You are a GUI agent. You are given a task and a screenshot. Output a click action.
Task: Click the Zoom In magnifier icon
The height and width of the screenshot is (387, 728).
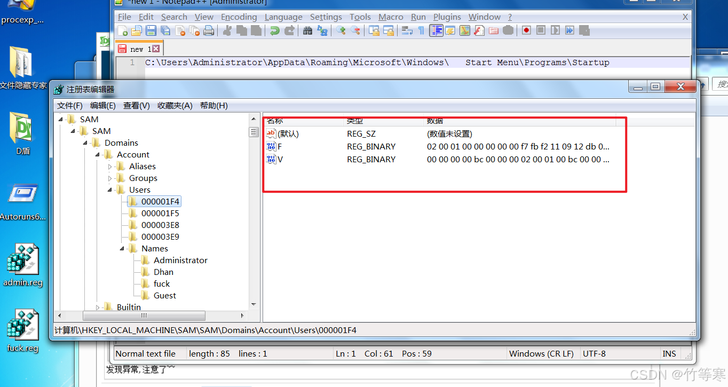pyautogui.click(x=341, y=31)
